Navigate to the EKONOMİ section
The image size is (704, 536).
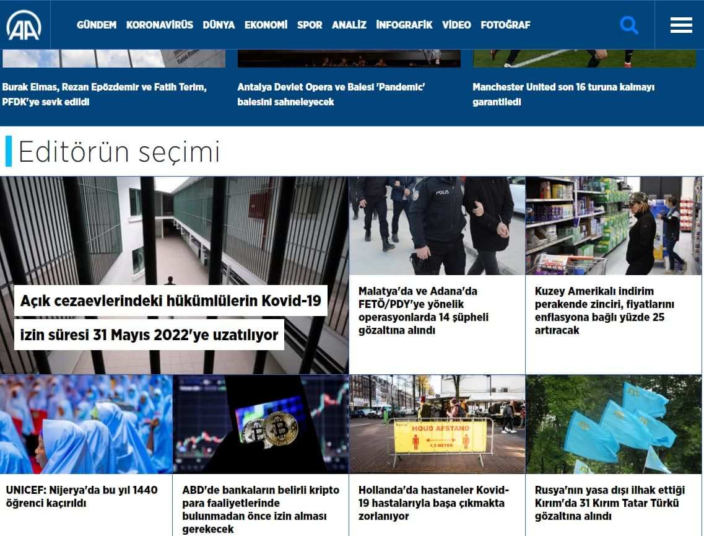266,25
